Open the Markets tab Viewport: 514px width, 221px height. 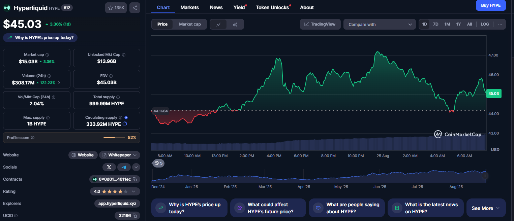click(189, 7)
